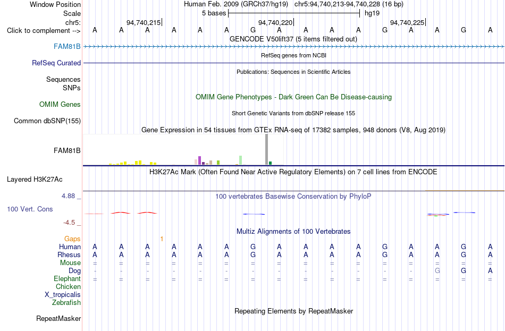
Task: Select the Chicken species label
Action: coord(68,286)
